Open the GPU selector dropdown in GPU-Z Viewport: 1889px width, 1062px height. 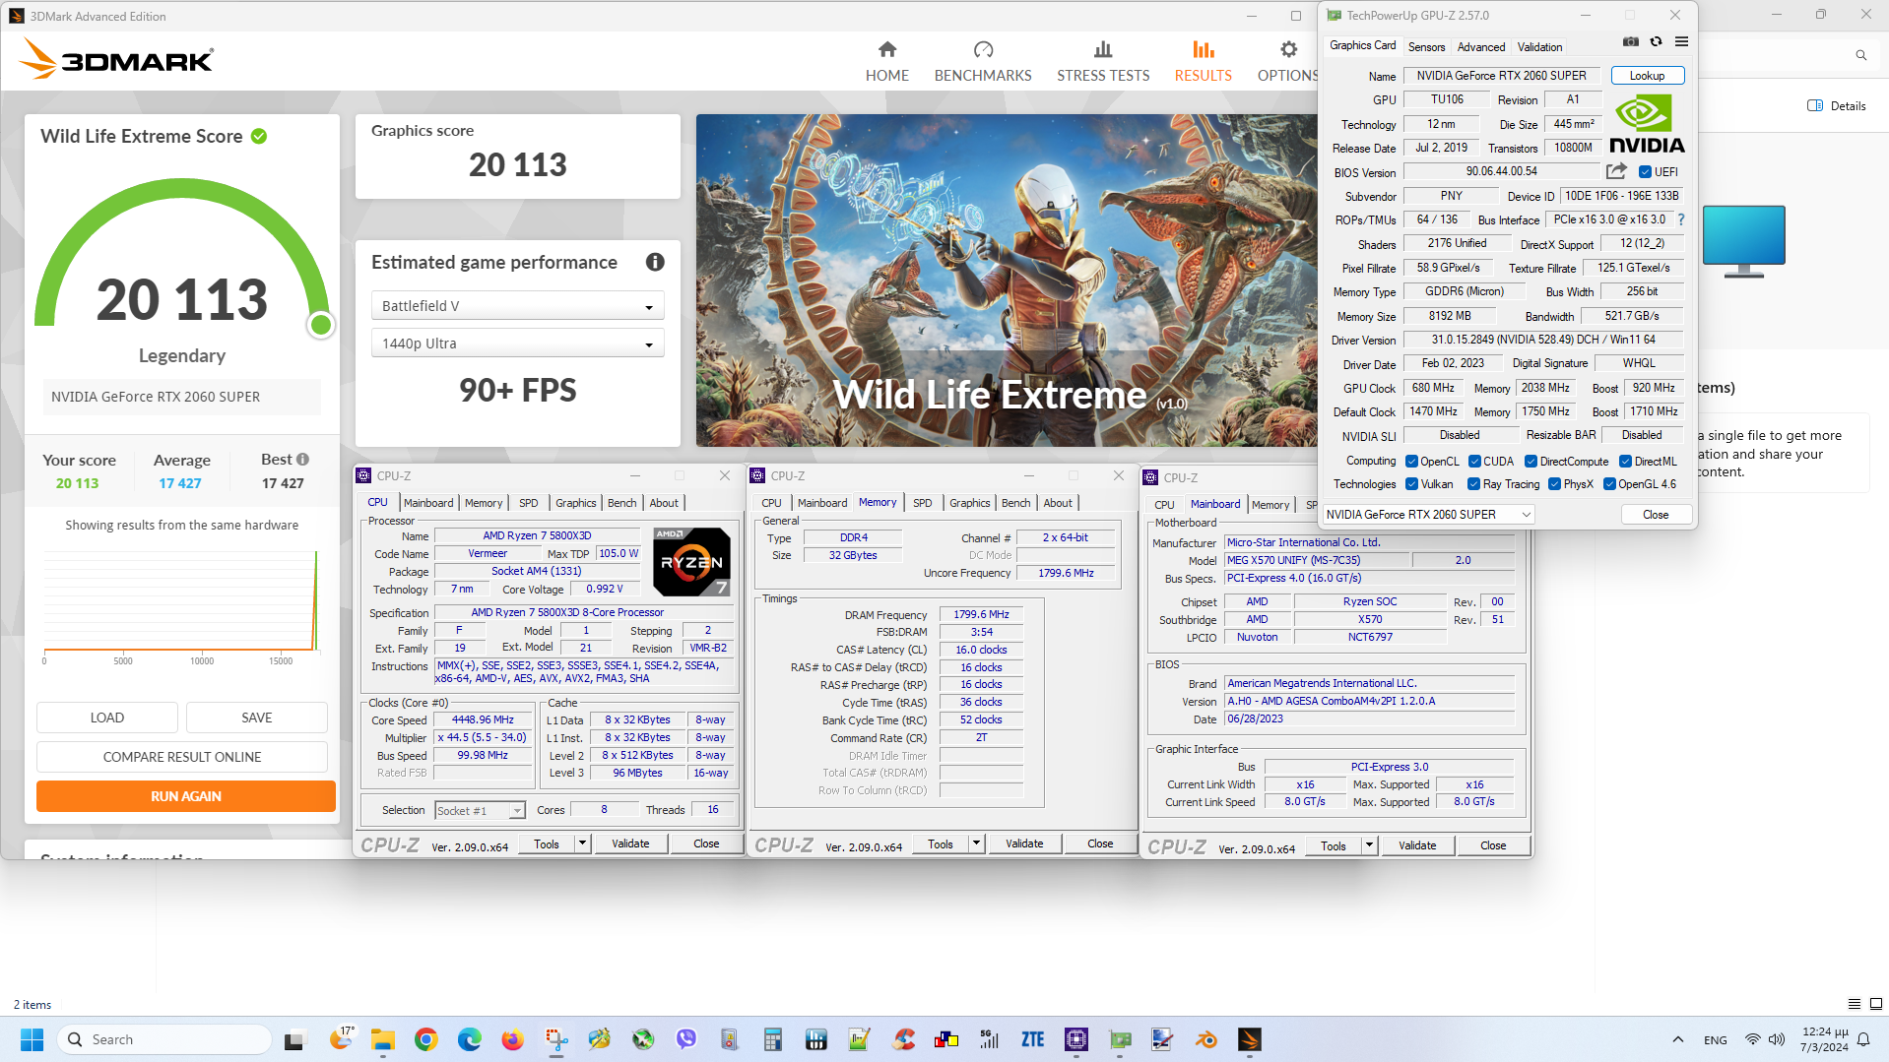[x=1428, y=514]
